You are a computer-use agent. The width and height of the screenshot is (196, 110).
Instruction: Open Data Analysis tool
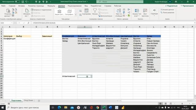point(167,9)
